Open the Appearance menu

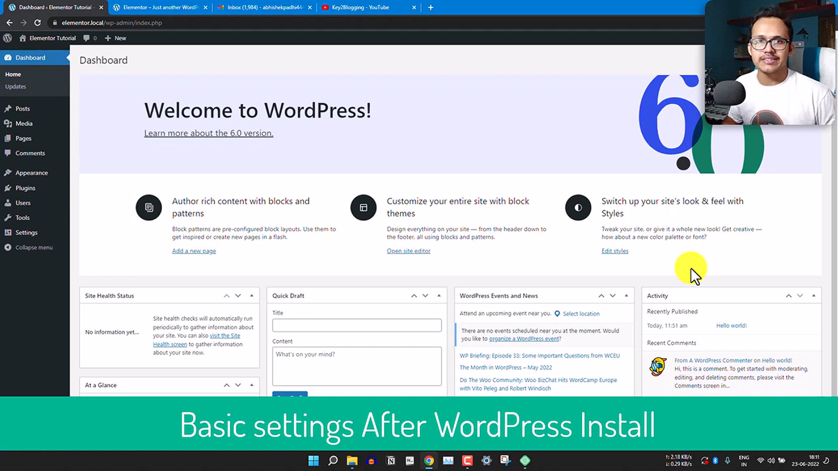(31, 173)
